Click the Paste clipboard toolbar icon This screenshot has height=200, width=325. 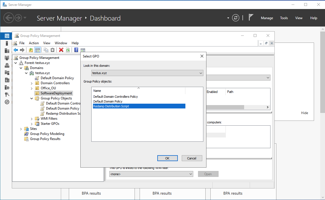click(x=53, y=50)
